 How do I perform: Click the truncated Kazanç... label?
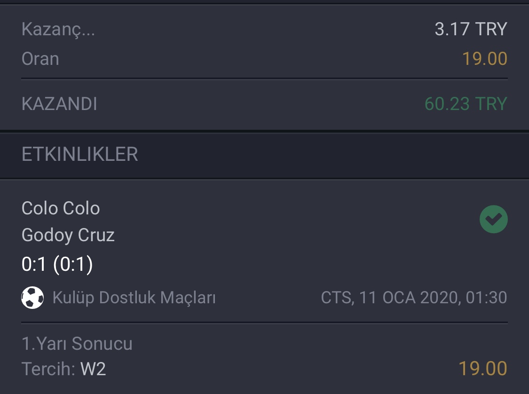point(58,29)
